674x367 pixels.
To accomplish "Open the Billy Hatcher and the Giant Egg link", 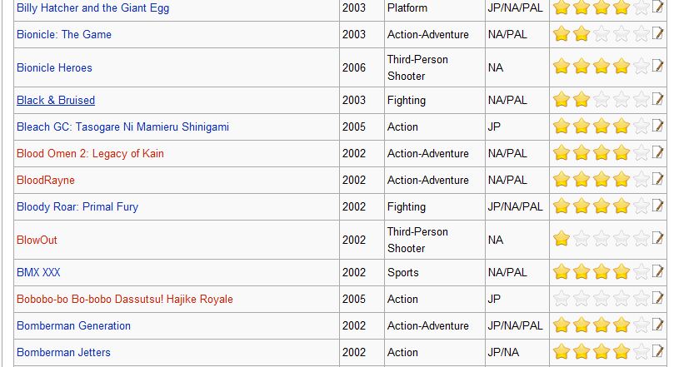I will pyautogui.click(x=92, y=7).
